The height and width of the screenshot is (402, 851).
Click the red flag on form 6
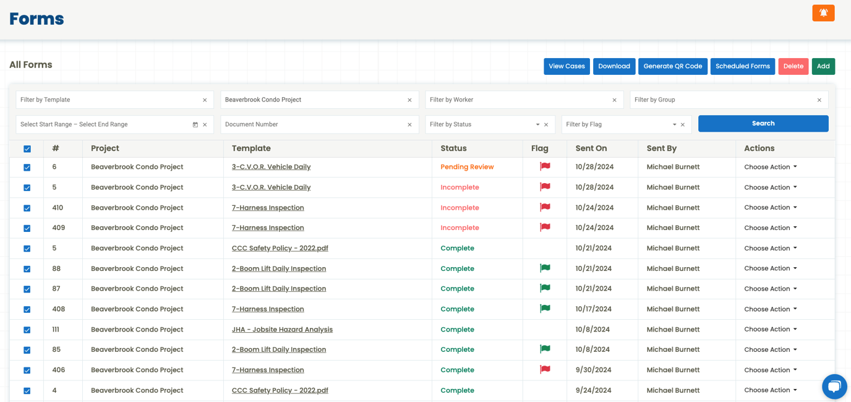click(x=545, y=166)
